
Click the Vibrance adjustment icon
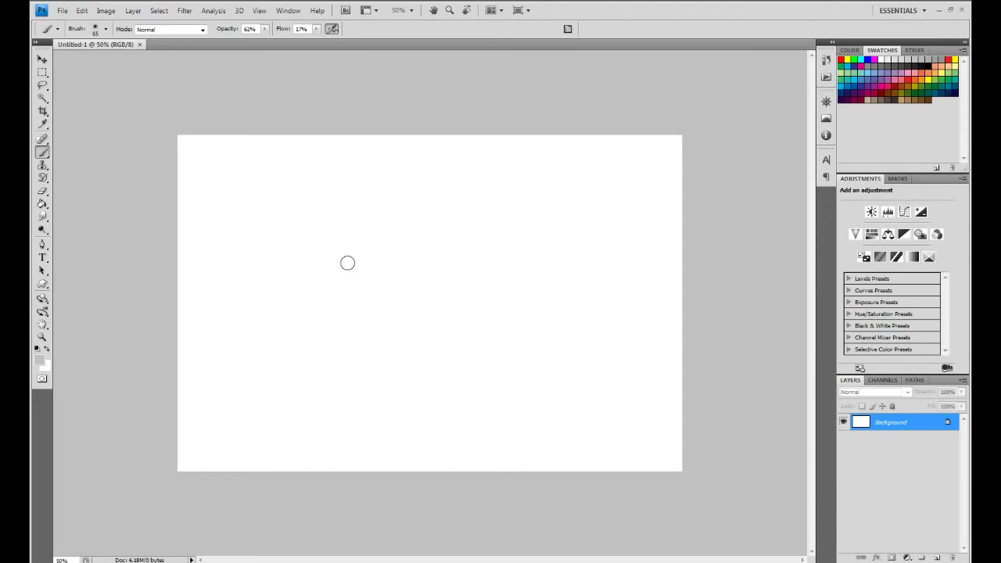[855, 235]
